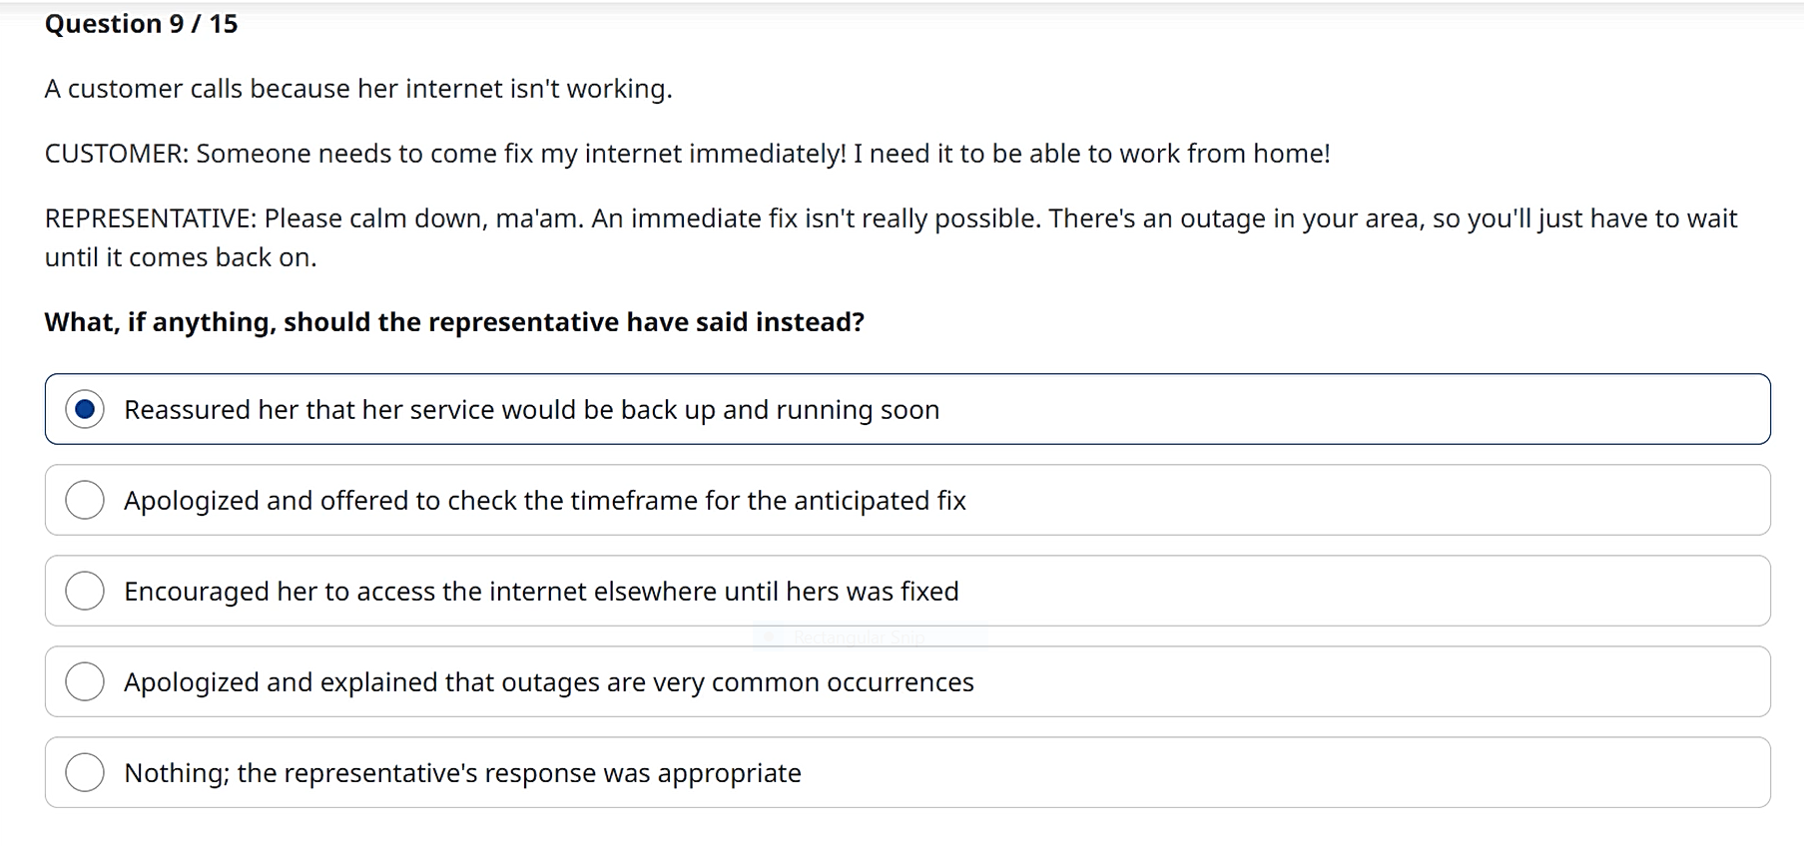Click the fifth answer option's text label
Viewport: 1804px width, 846px height.
point(462,772)
